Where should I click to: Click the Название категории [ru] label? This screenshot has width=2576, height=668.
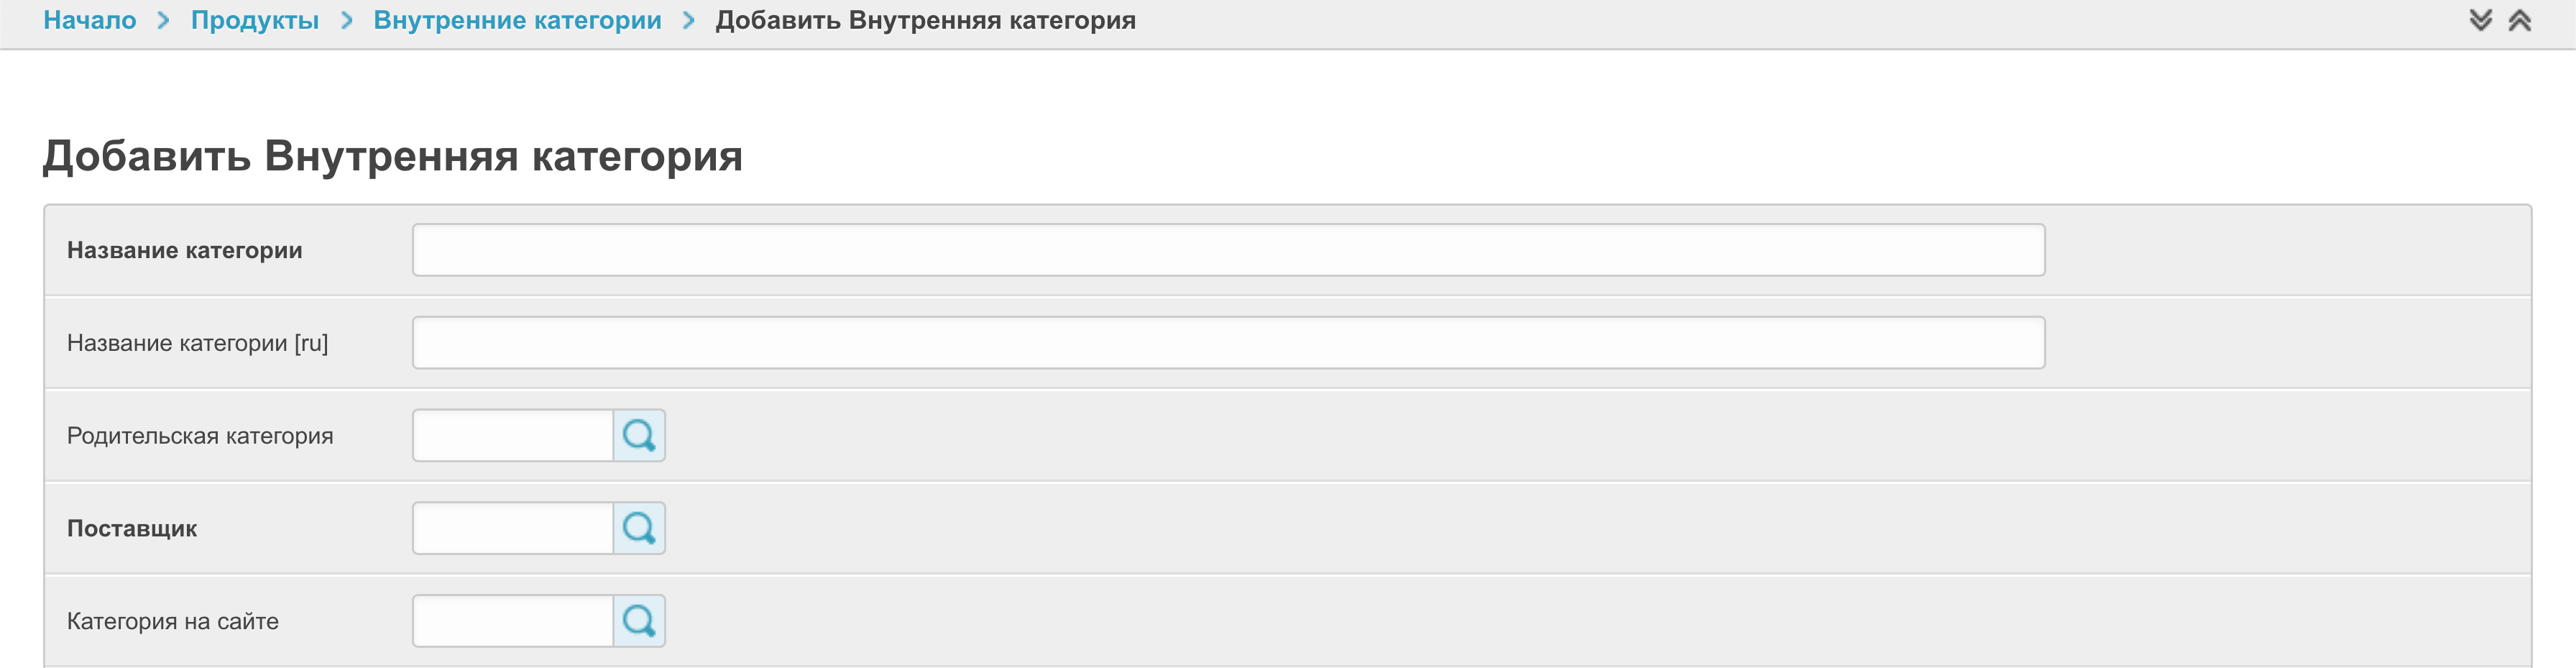tap(198, 343)
